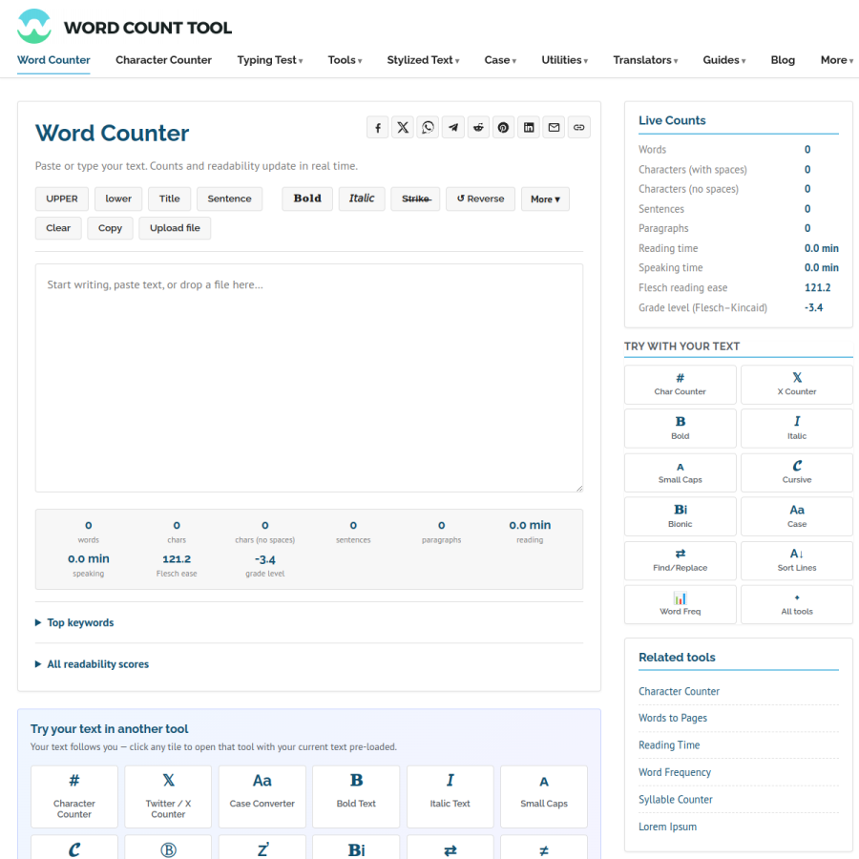The height and width of the screenshot is (859, 859).
Task: Click the Reverse text button
Action: tap(480, 199)
